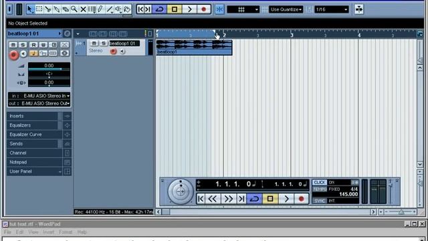Open the Notepad tab in the Inspector
428x241 pixels.
pos(35,162)
